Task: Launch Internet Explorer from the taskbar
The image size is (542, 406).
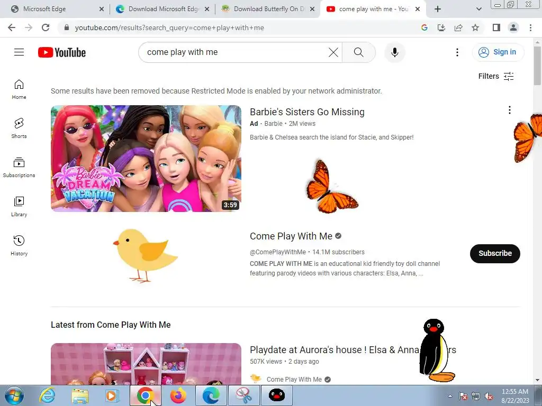Action: coord(47,395)
